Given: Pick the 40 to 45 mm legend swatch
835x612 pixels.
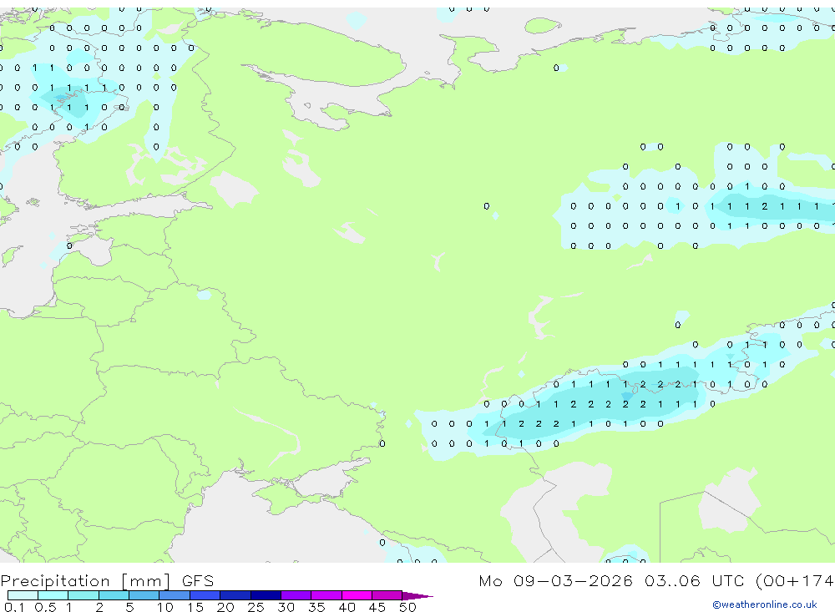Looking at the screenshot, I should [357, 595].
